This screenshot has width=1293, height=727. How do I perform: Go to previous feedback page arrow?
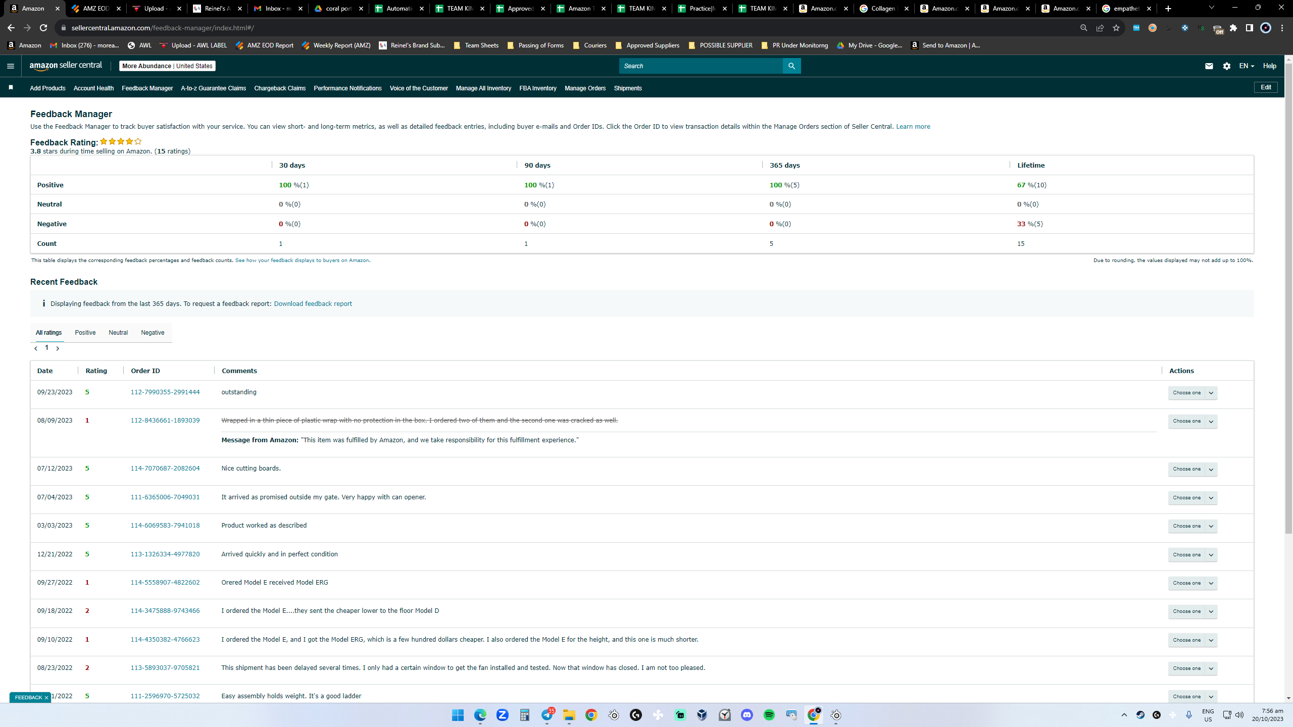click(x=36, y=348)
